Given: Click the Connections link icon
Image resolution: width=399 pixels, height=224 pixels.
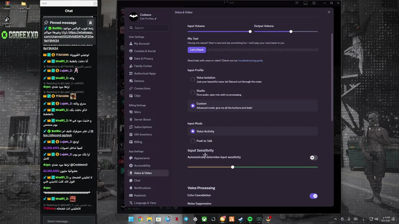Looking at the screenshot, I should coord(131,88).
